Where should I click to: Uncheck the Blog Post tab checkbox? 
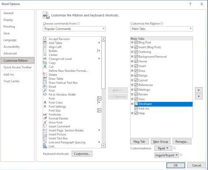(x=136, y=42)
